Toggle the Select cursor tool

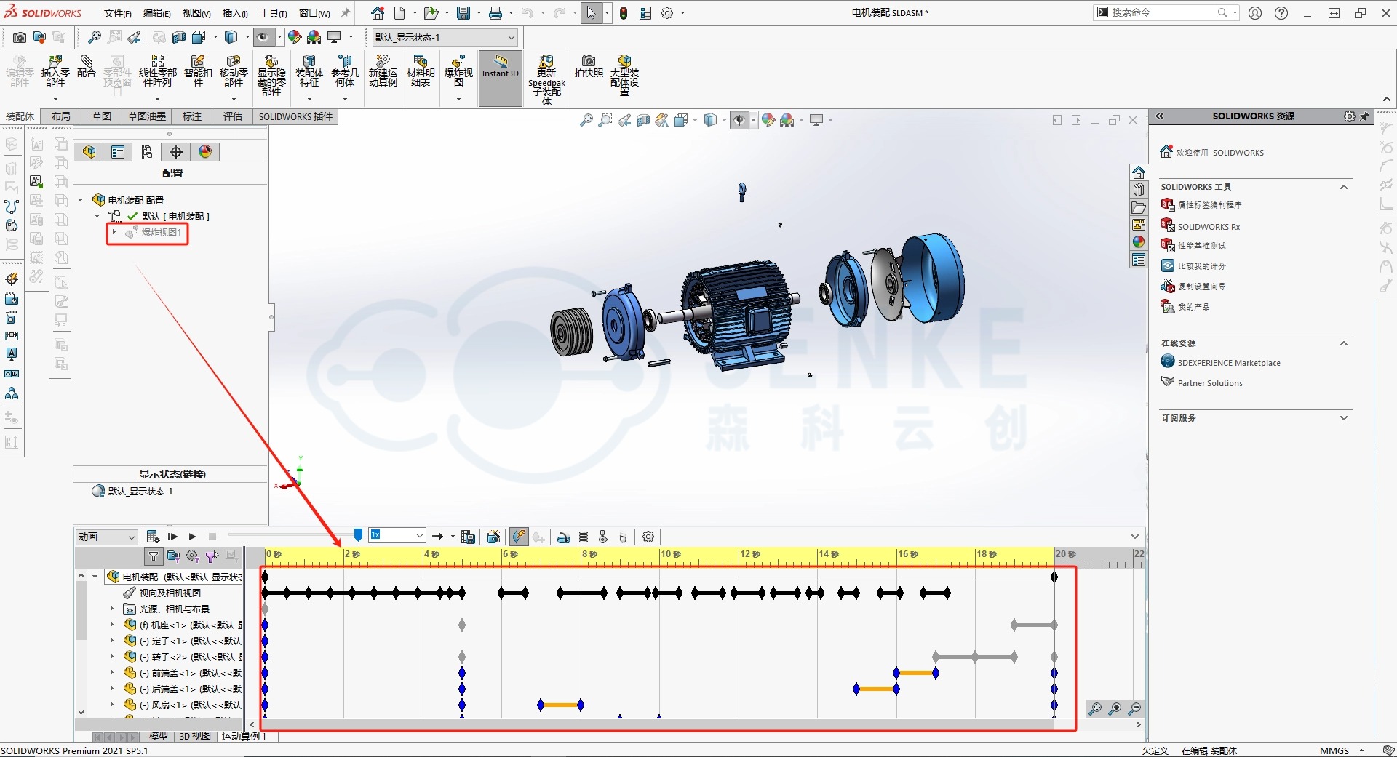coord(592,13)
